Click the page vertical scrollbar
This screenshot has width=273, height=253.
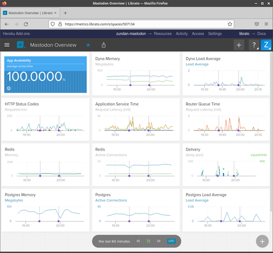pos(271,131)
